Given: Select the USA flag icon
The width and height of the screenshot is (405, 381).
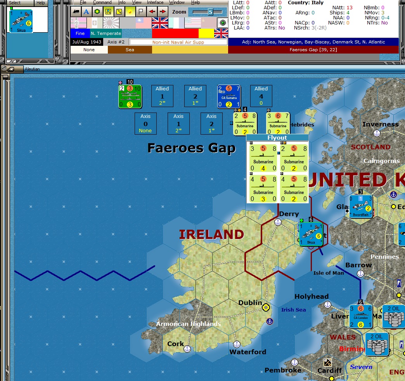Looking at the screenshot, I should tap(192, 23).
